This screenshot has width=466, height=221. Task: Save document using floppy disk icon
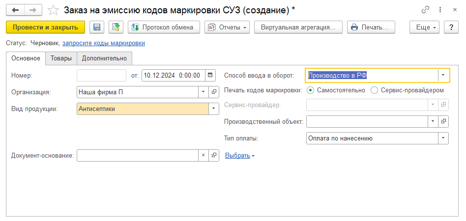[x=97, y=28]
